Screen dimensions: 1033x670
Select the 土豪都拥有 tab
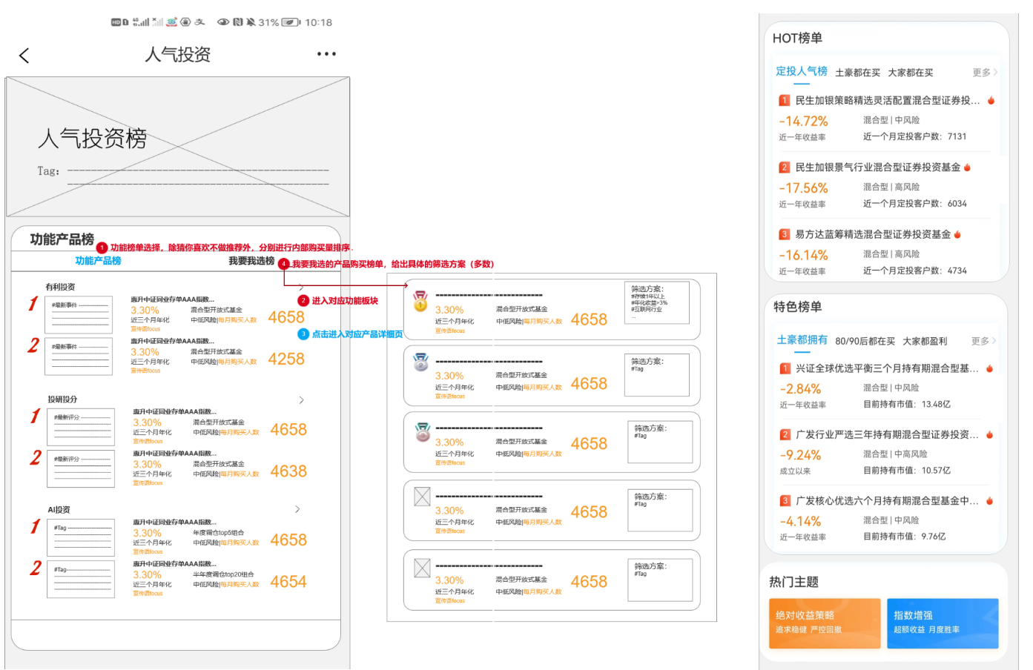pyautogui.click(x=802, y=339)
